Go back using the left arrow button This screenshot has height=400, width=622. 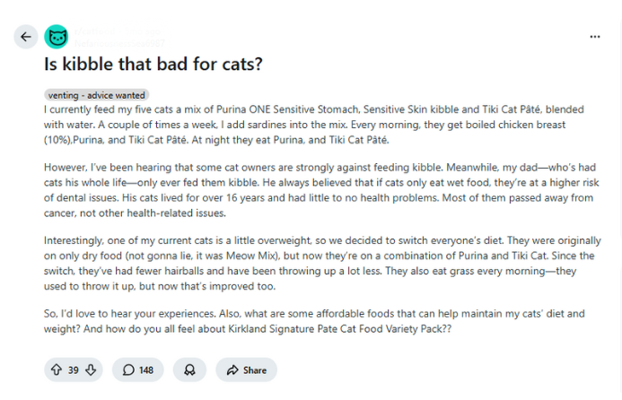(26, 37)
